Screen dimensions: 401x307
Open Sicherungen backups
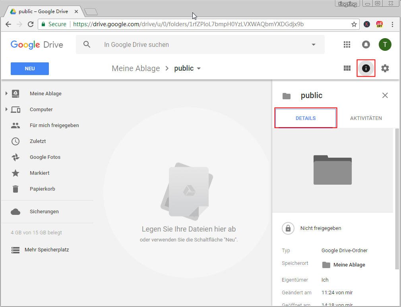point(44,211)
